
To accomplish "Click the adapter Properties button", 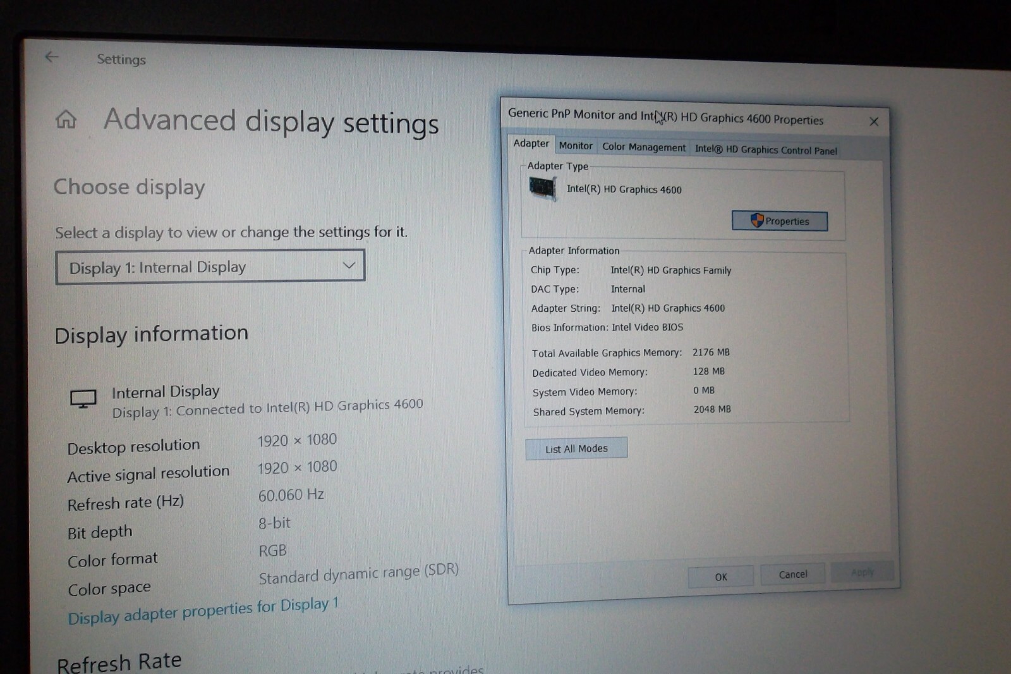I will pyautogui.click(x=780, y=221).
